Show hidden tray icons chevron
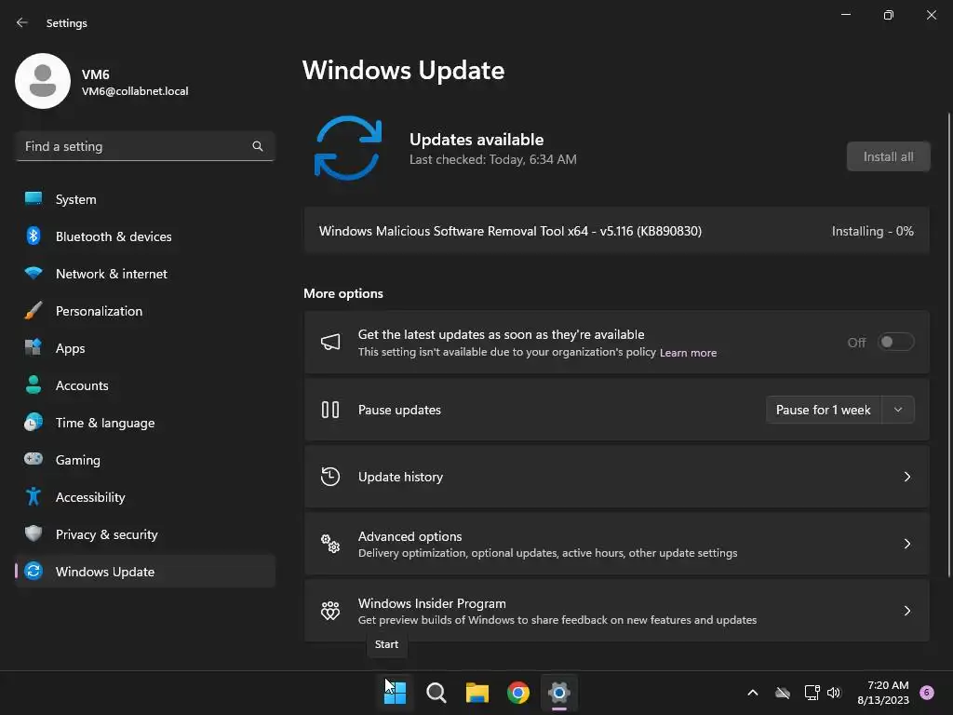 coord(752,693)
